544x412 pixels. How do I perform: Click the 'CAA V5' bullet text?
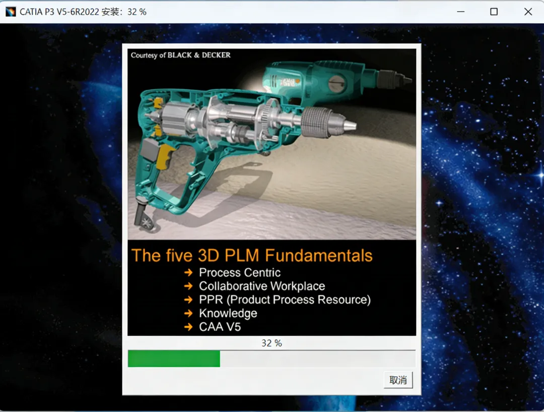pos(220,327)
